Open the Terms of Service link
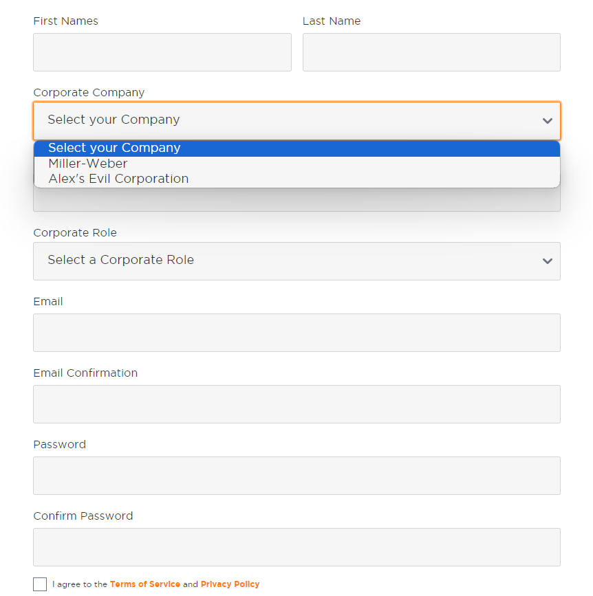The image size is (593, 596). pyautogui.click(x=145, y=584)
